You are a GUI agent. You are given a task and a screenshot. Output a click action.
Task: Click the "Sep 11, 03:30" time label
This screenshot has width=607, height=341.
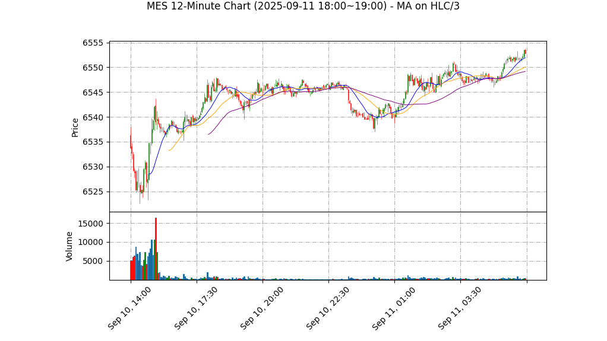click(460, 308)
